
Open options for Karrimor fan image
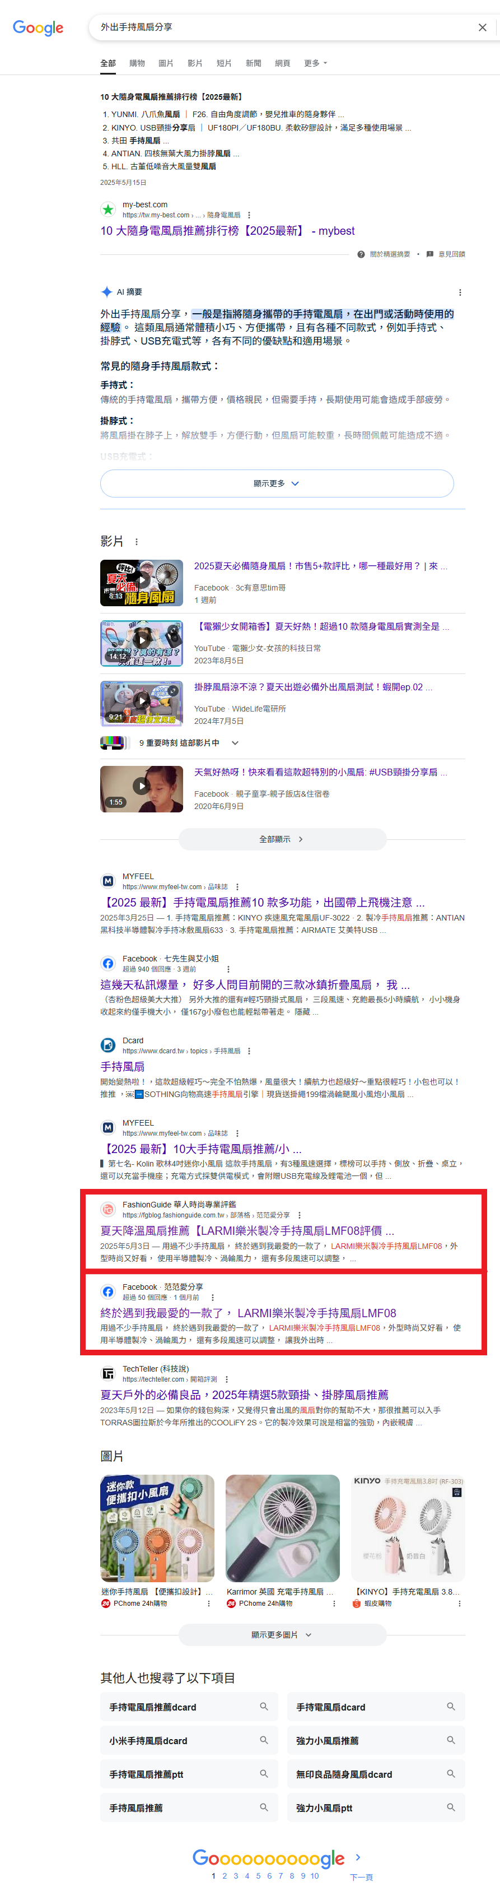click(x=334, y=1603)
